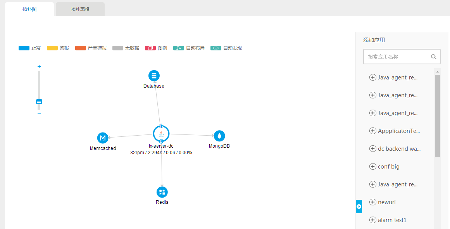The height and width of the screenshot is (229, 450).
Task: Zoom in with the plus button
Action: (x=39, y=67)
